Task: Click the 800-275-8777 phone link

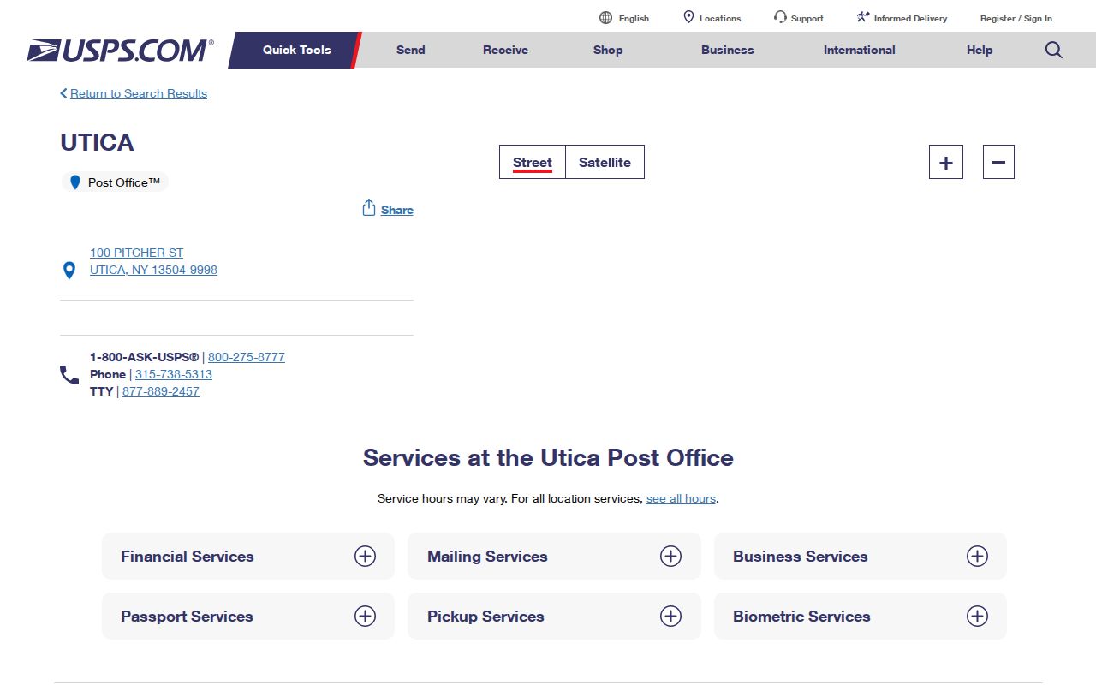Action: [247, 357]
